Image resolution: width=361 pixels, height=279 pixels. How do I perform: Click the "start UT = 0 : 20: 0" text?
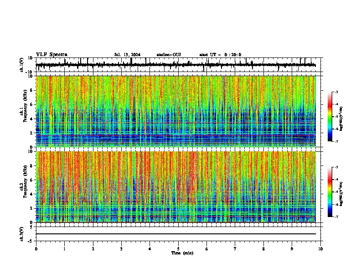(x=220, y=55)
